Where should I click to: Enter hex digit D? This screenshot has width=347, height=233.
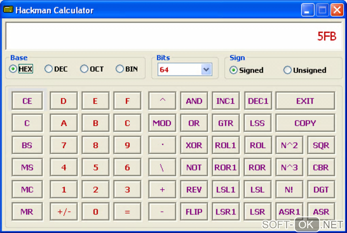click(64, 101)
